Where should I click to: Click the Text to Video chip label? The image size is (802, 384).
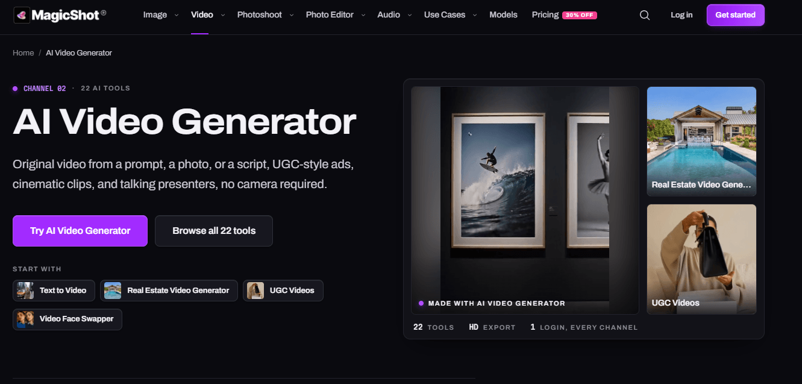point(63,291)
